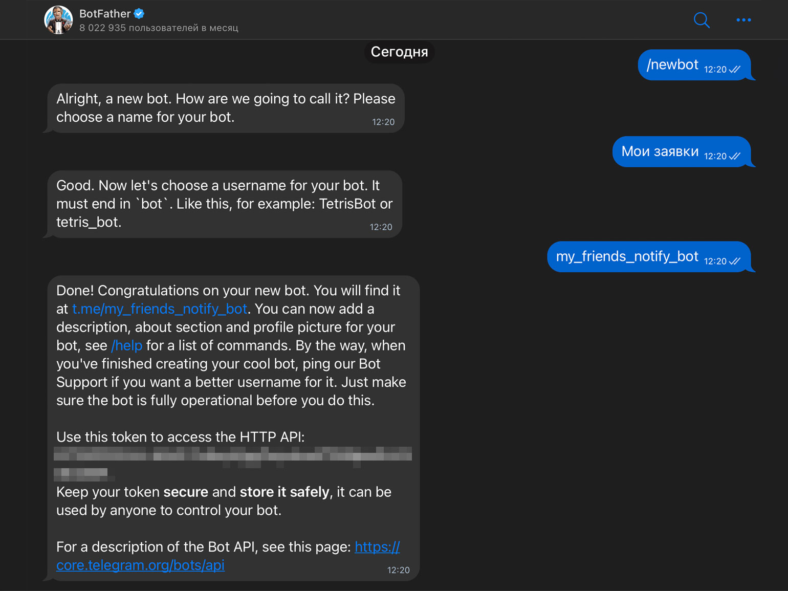Click read checkmarks on my_friends_notify_bot message

pyautogui.click(x=735, y=261)
